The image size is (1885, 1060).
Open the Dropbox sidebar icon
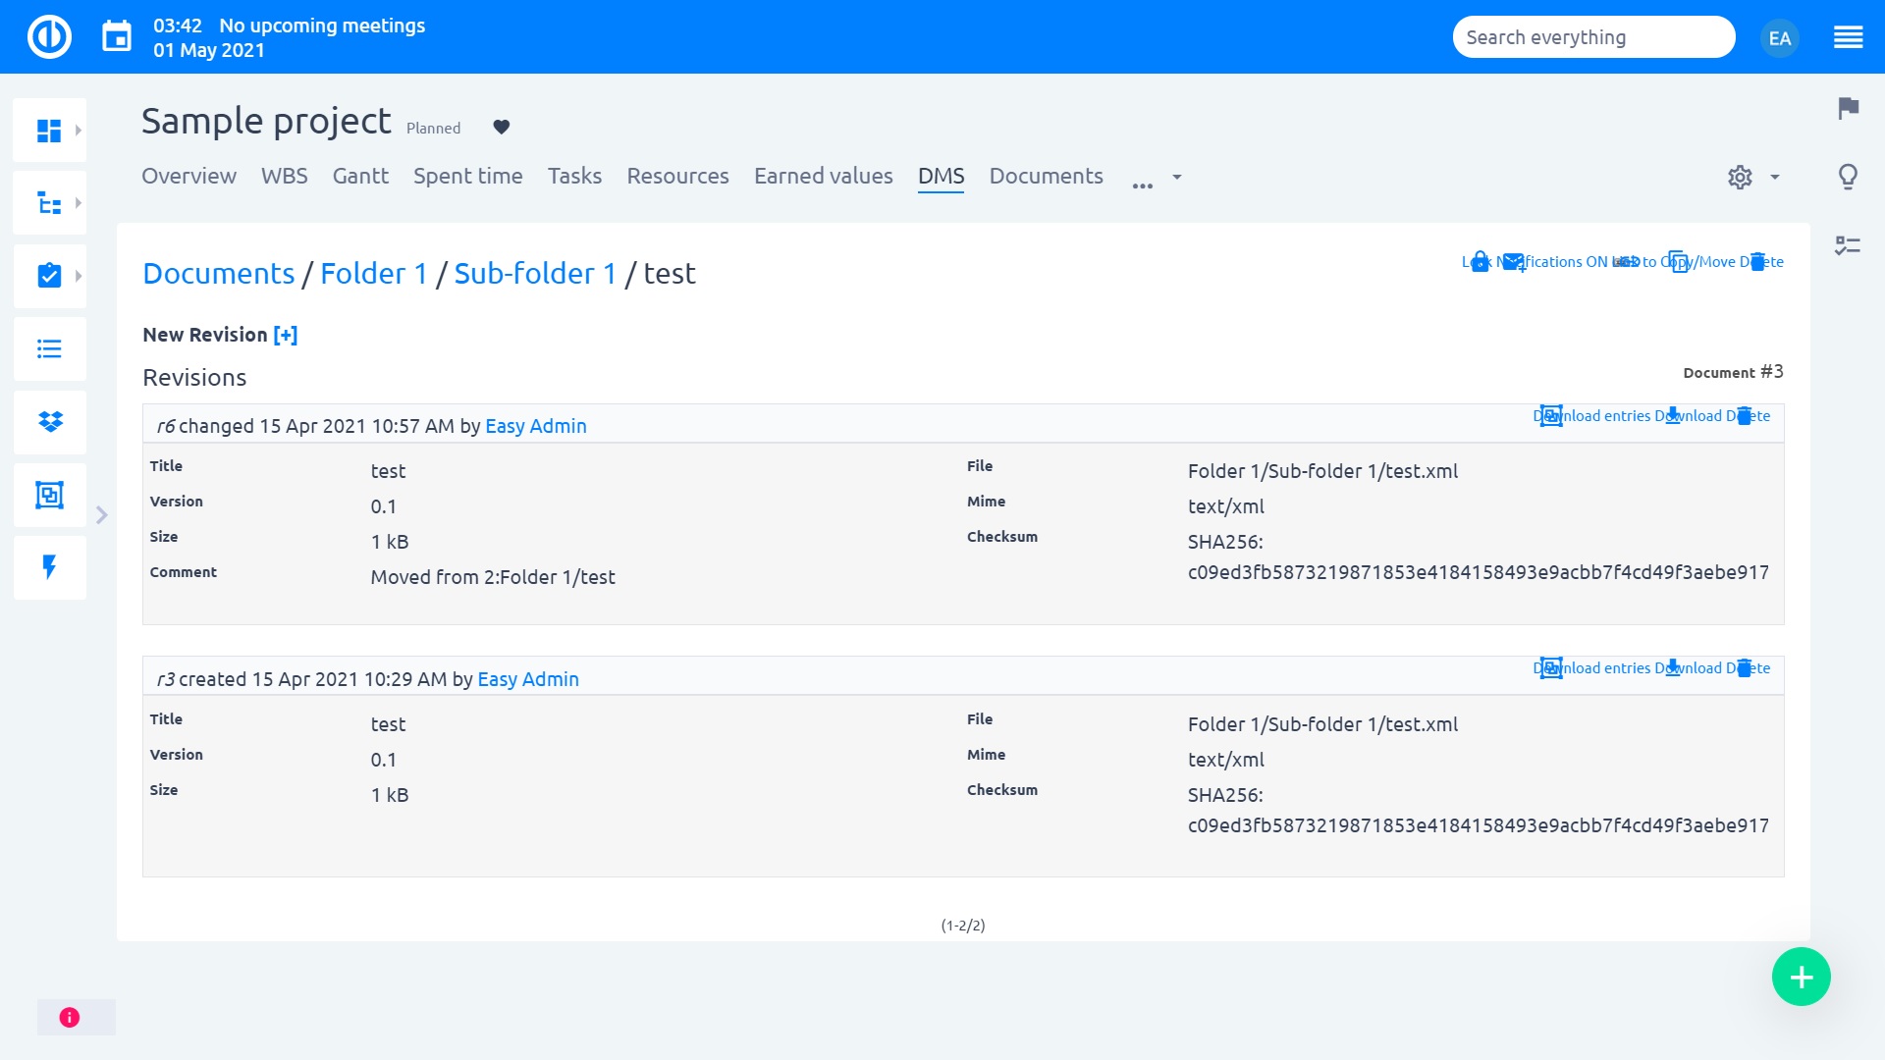[x=50, y=422]
